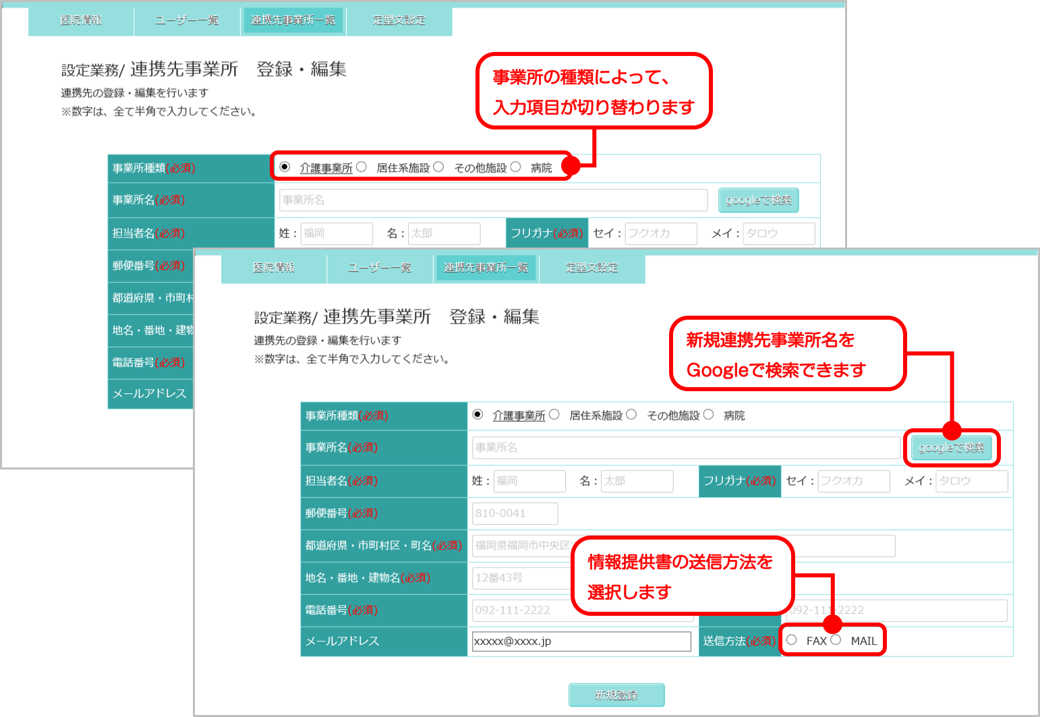This screenshot has height=717, width=1040.
Task: Open the 医院情報 tab in front window
Action: (x=274, y=268)
